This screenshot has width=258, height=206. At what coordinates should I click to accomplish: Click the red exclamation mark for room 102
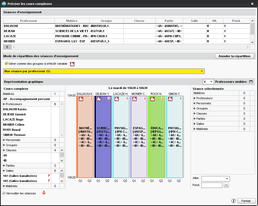[x=49, y=176]
